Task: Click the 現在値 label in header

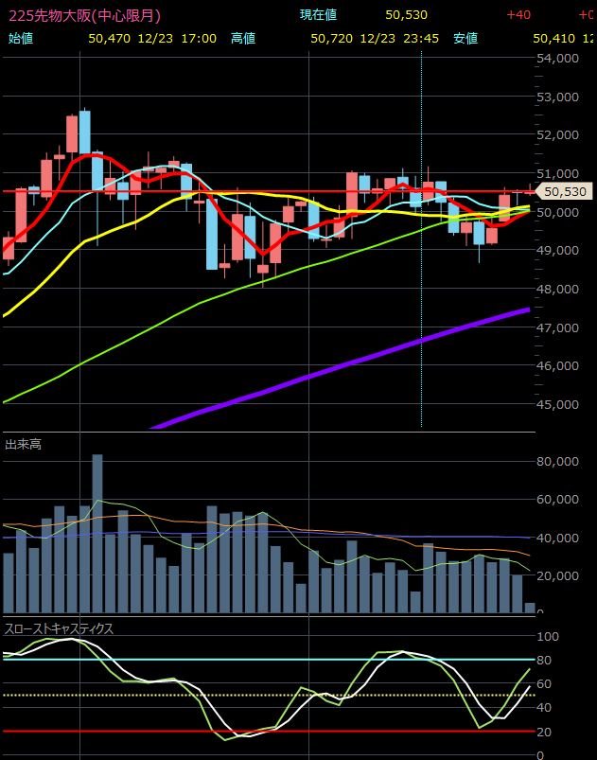Action: click(x=318, y=15)
